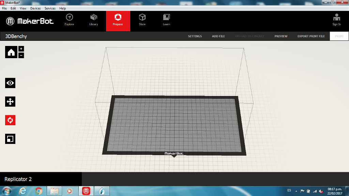Zoom out with the minus button
The height and width of the screenshot is (196, 349).
tap(21, 55)
